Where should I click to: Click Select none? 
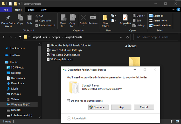point(158,20)
